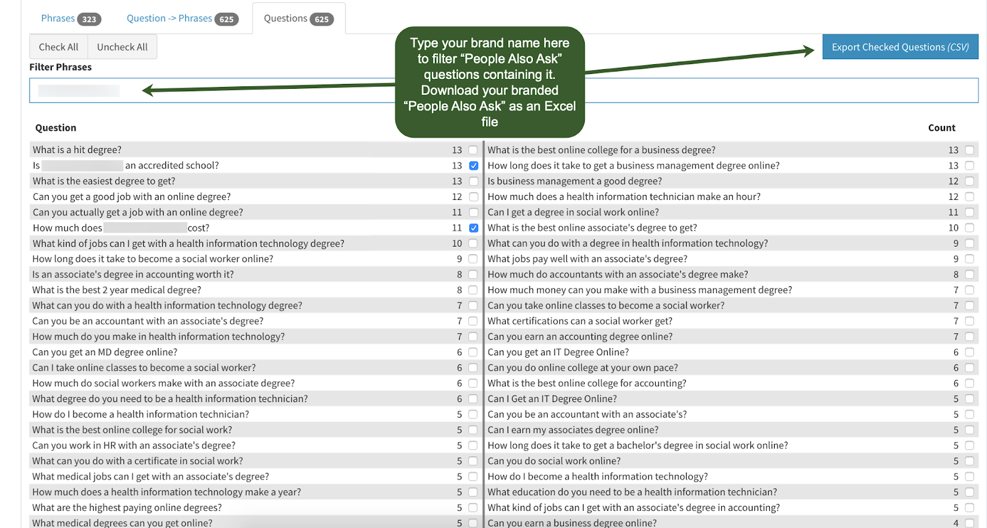Check 'Is business management a good degree?' box
Viewport: 987px width, 528px height.
[969, 181]
